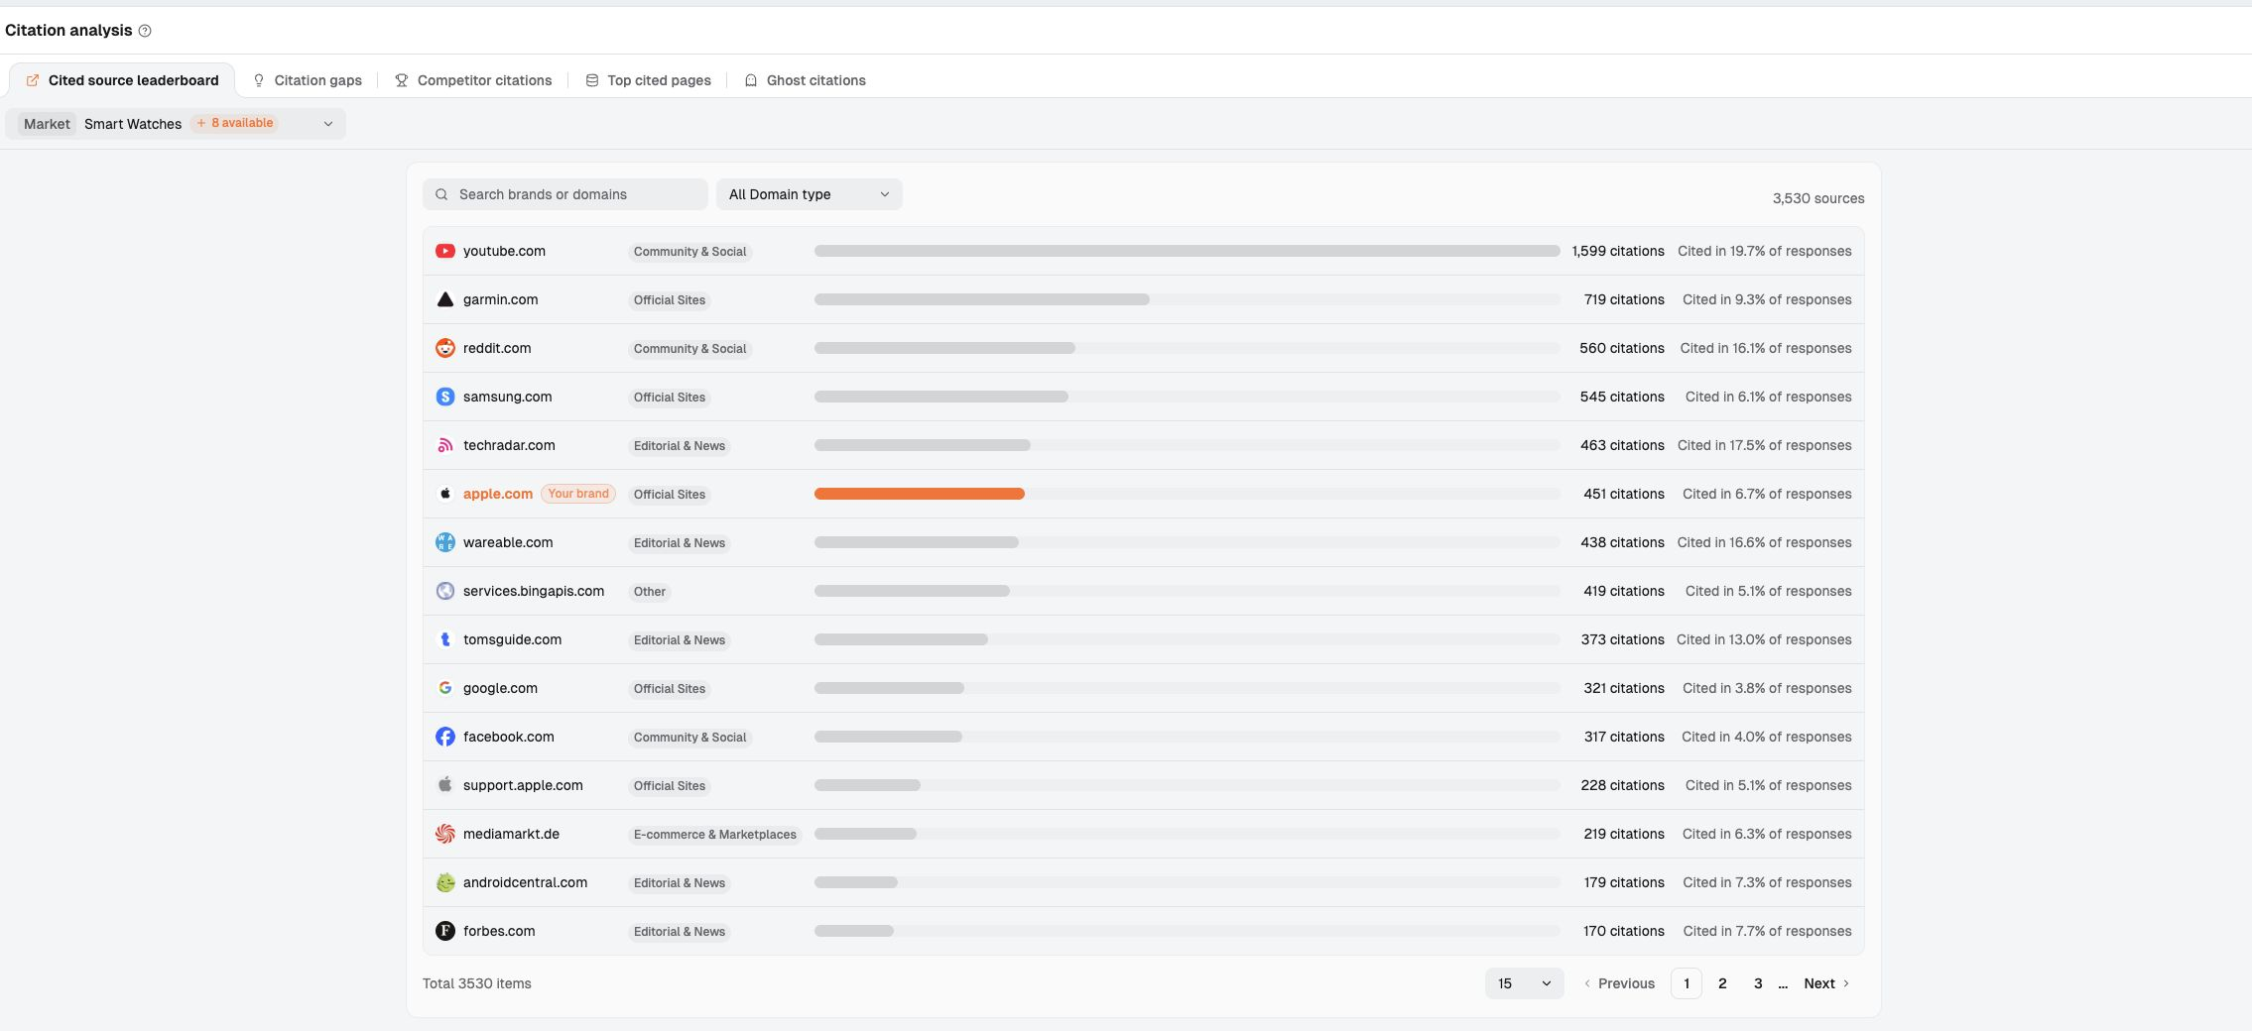Click the Your brand badge
This screenshot has width=2252, height=1031.
click(578, 494)
